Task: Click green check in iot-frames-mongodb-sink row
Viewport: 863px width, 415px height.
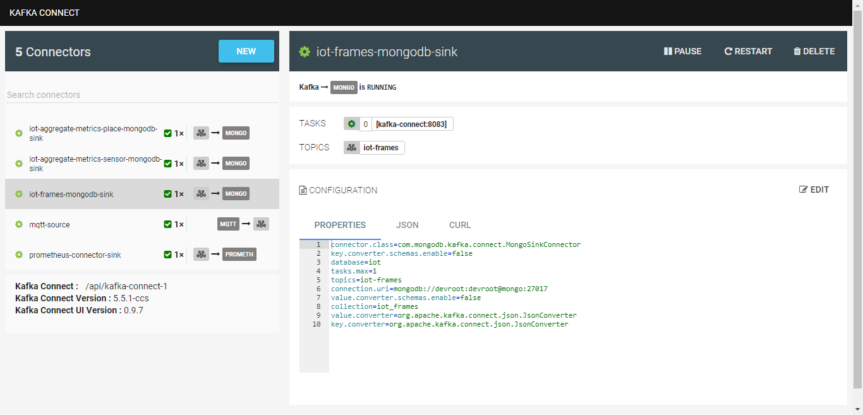Action: coord(167,194)
